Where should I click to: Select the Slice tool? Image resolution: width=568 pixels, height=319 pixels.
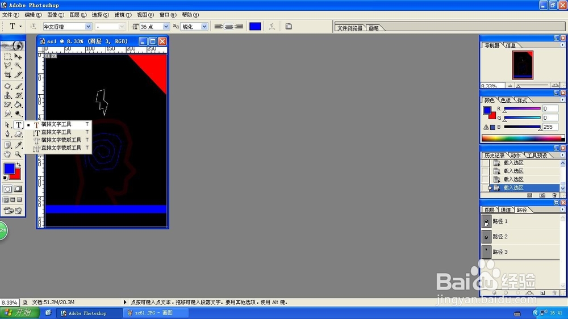18,74
